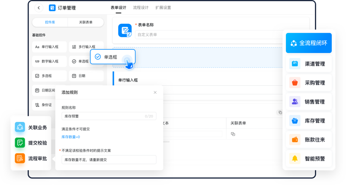The height and width of the screenshot is (185, 346).
Task: Open 渠道管理 label
Action: [315, 64]
